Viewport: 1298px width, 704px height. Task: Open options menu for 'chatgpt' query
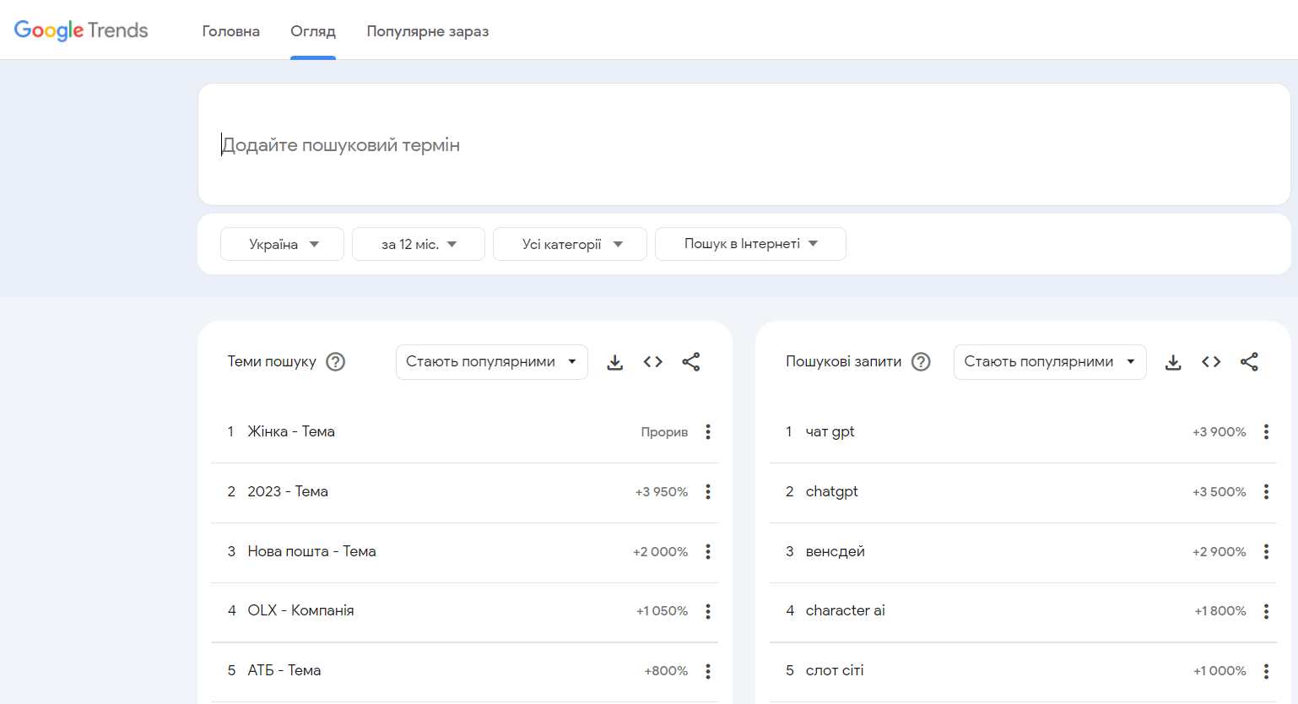(x=1266, y=491)
